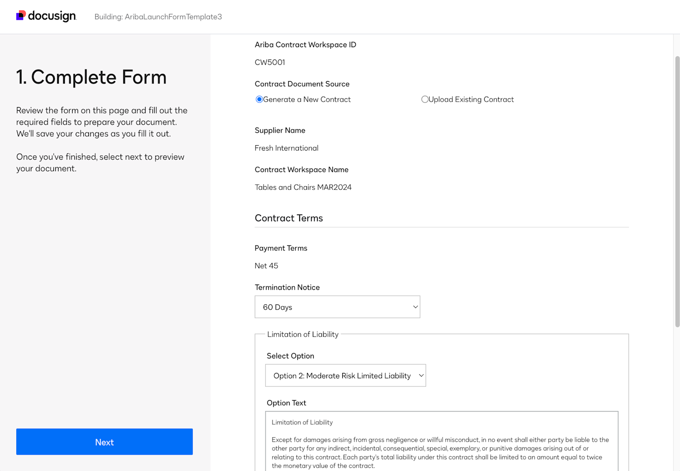The height and width of the screenshot is (471, 680).
Task: Click the Supplier Name "Fresh International"
Action: coord(287,148)
